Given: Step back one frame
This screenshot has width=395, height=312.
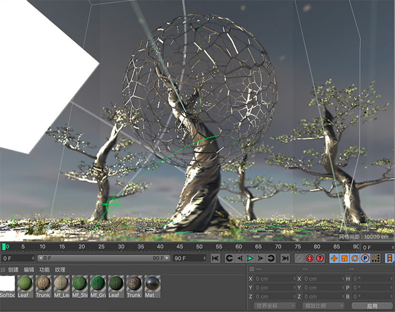Looking at the screenshot, I should coord(240,258).
